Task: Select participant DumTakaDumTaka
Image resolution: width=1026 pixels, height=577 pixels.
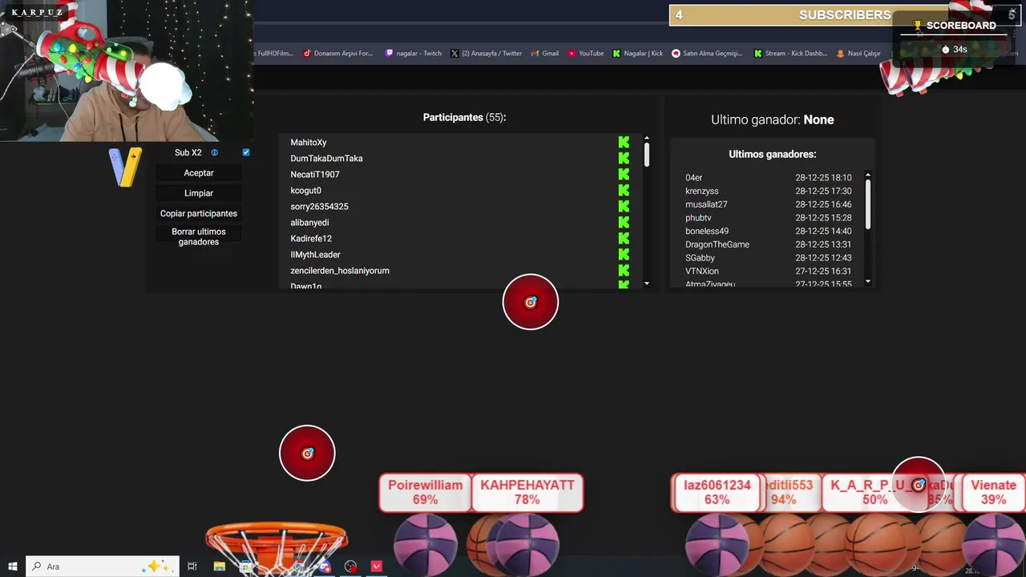Action: click(x=327, y=159)
